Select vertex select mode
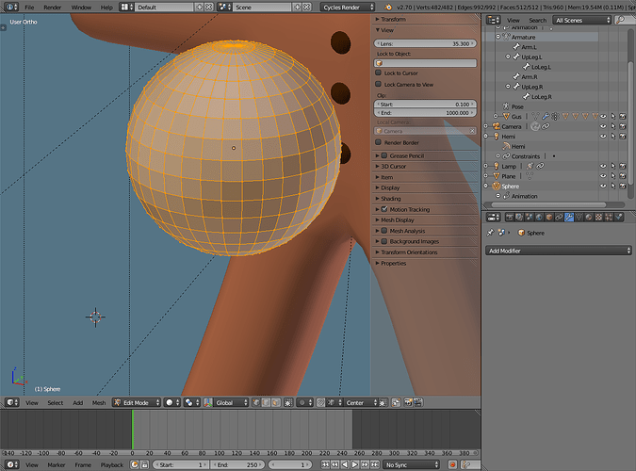636x471 pixels. pyautogui.click(x=255, y=402)
